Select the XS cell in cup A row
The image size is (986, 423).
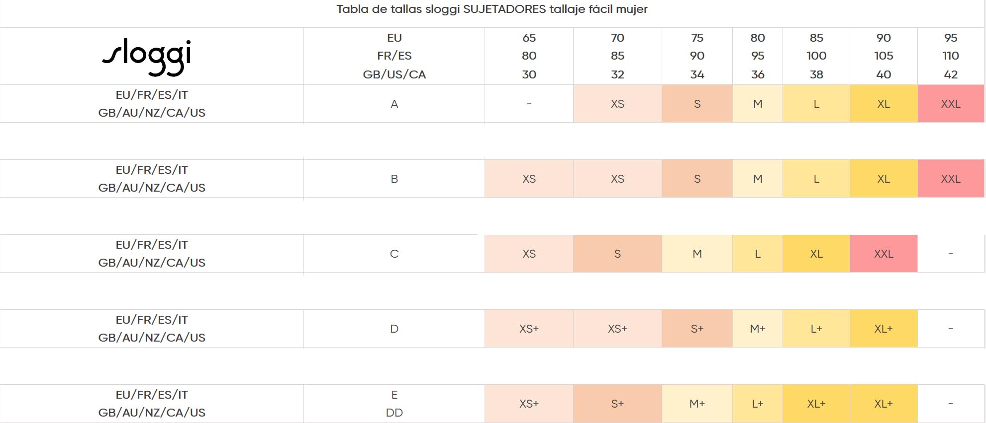tap(617, 104)
